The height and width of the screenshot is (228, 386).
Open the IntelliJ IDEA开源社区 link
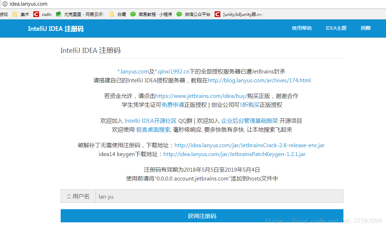coord(150,121)
